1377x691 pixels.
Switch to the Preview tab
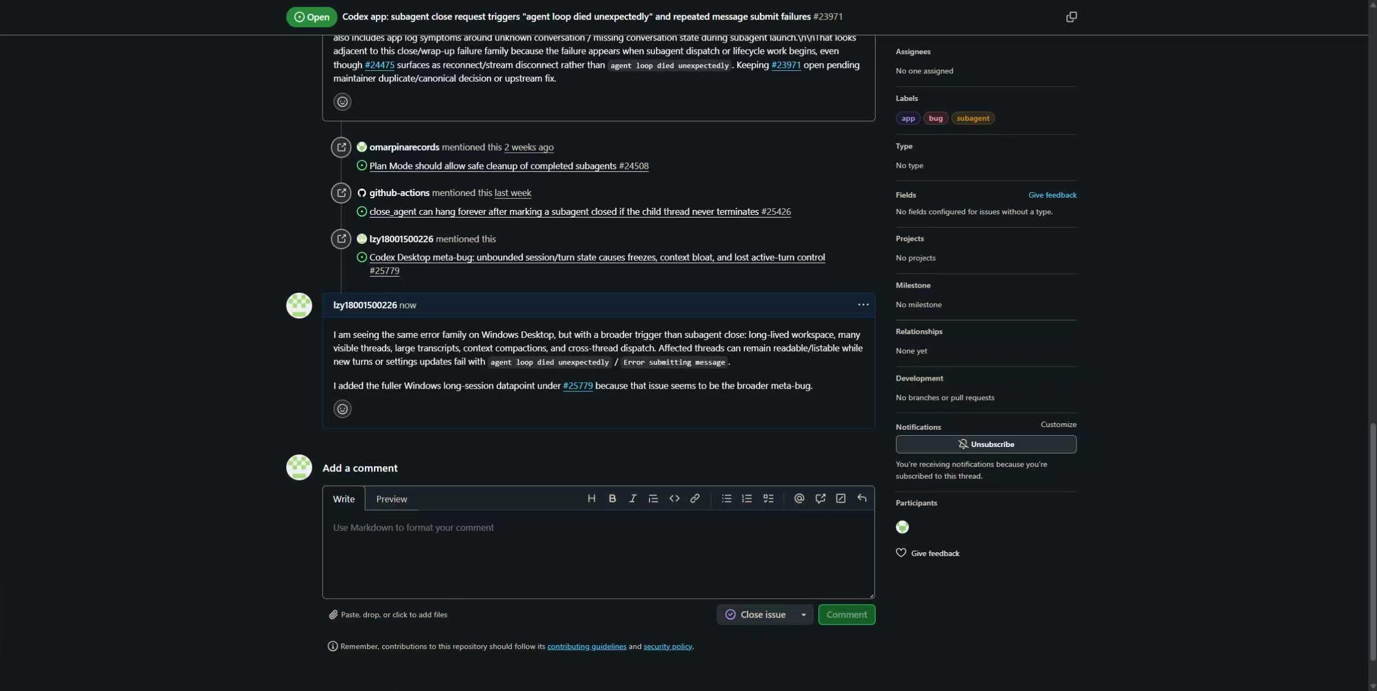[x=391, y=499]
